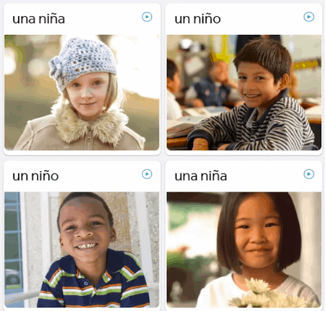This screenshot has width=325, height=311.
Task: Click 'un niño' text above classroom boy
Action: pos(197,19)
